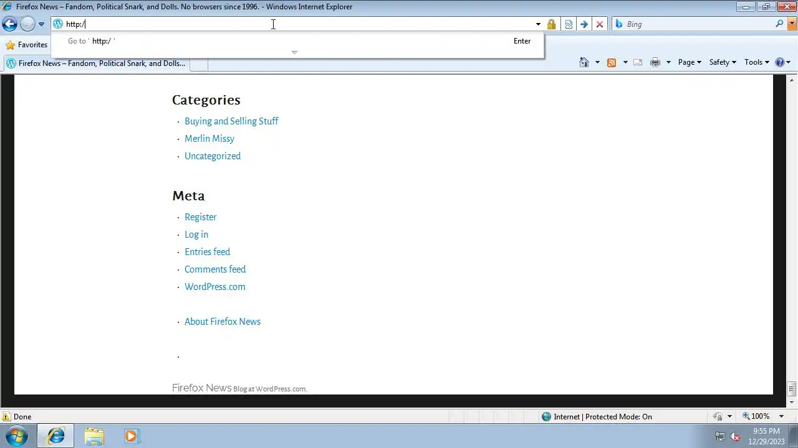
Task: Launch Windows Media Player from taskbar
Action: [132, 436]
